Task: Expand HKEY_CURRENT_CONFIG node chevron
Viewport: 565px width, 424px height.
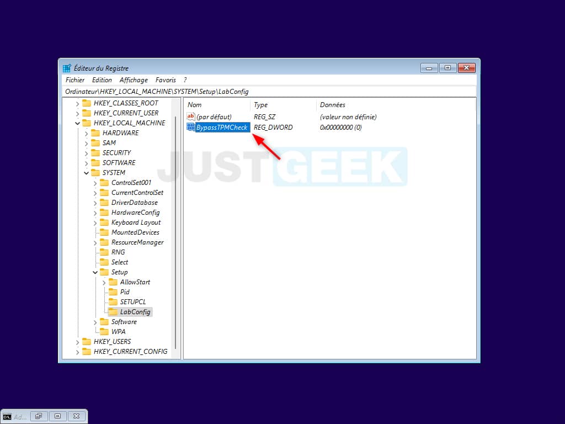Action: point(77,352)
